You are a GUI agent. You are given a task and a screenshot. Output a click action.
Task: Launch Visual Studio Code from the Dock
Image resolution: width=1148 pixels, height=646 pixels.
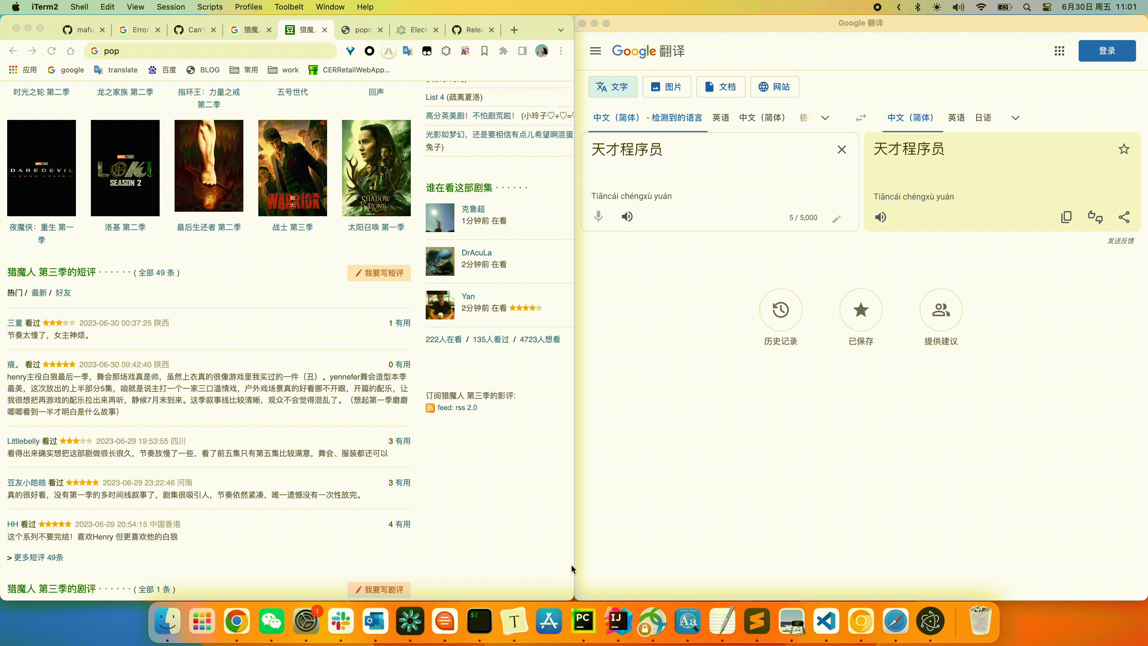click(826, 621)
